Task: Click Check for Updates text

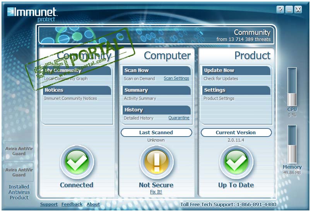Action: tap(221, 79)
